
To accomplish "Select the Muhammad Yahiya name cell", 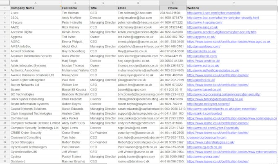I will pyautogui.click(x=75, y=71).
